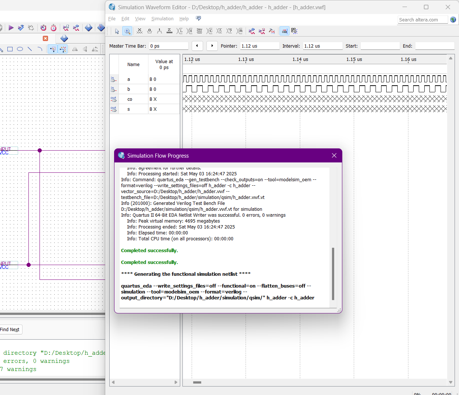Click the feedback icon beside Help
Screen dimensions: 459x395
click(x=198, y=18)
